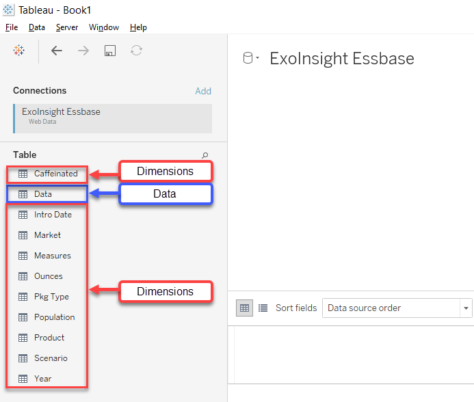Viewport: 474px width, 402px height.
Task: Click the Product table icon
Action: [23, 338]
